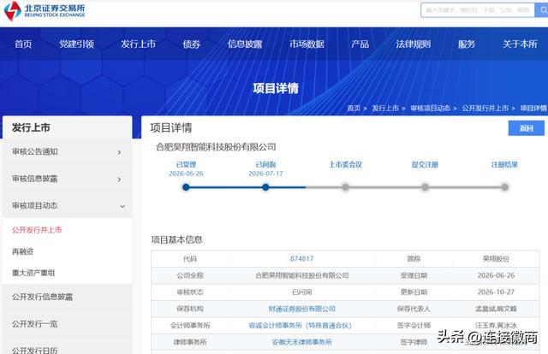The image size is (548, 354).
Task: Open the 服务 navigation menu
Action: click(467, 44)
